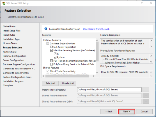Toggle Database Engine Services checkbox
156x117 pixels.
click(x=48, y=43)
